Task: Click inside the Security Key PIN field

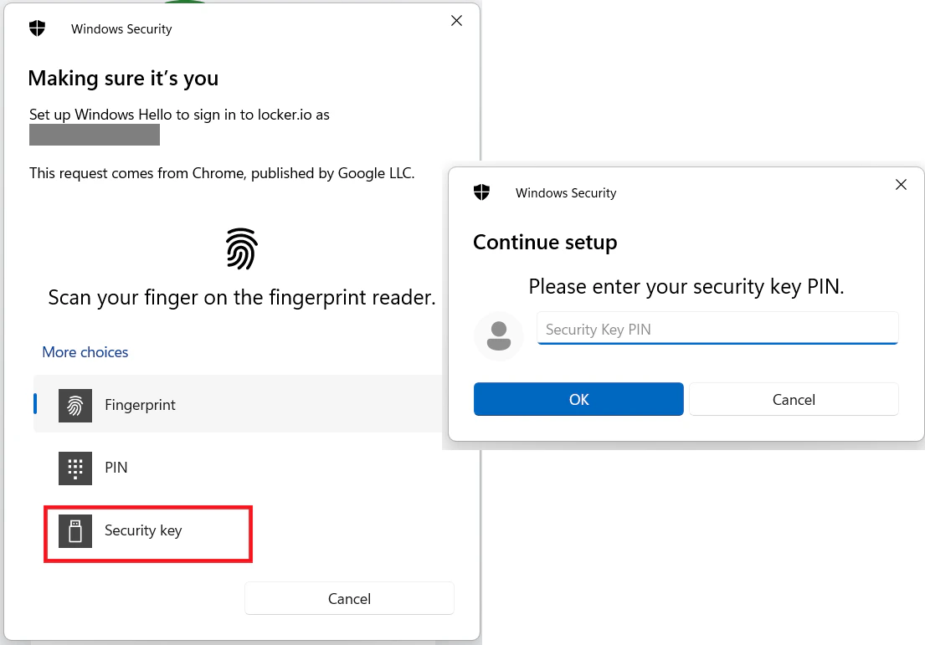Action: pos(717,328)
